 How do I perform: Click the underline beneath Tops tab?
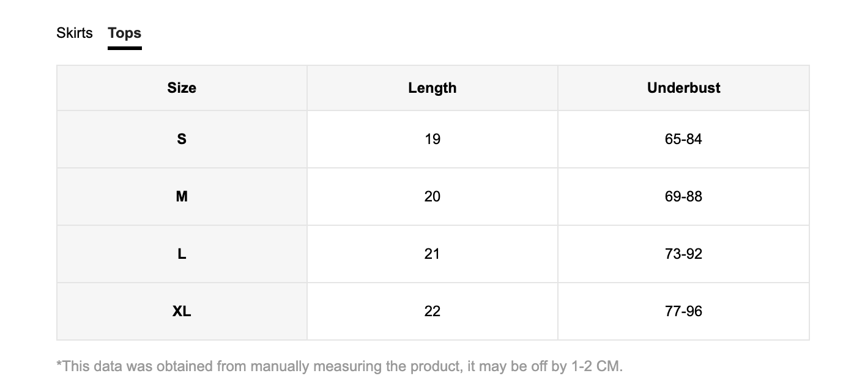pyautogui.click(x=125, y=48)
